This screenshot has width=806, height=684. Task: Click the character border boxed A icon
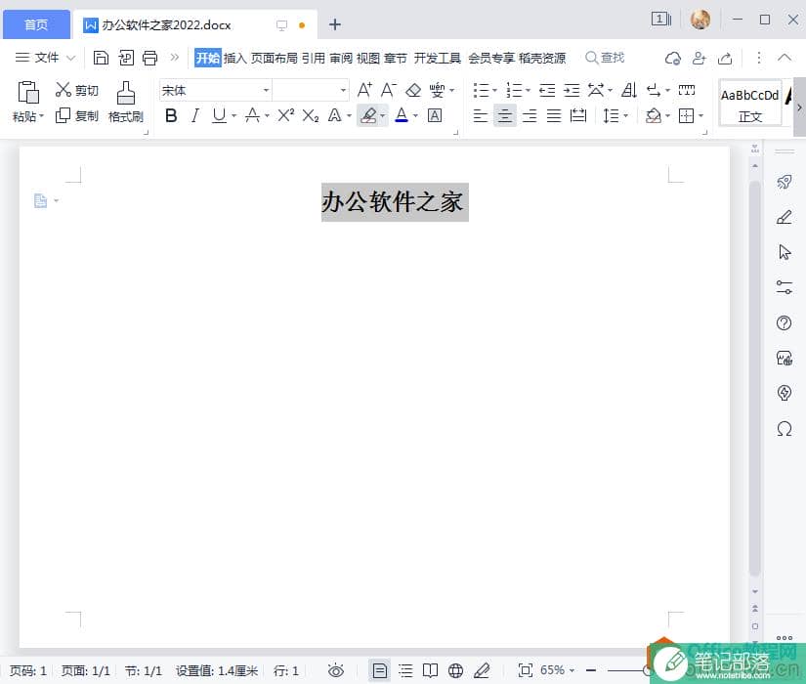435,115
